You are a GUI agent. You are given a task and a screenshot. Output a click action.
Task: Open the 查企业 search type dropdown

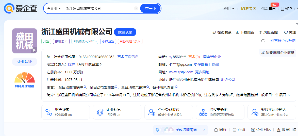(x=54, y=9)
